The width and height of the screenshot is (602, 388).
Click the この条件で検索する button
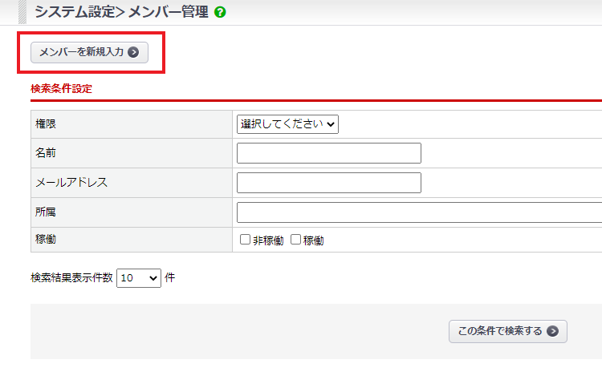coord(507,331)
